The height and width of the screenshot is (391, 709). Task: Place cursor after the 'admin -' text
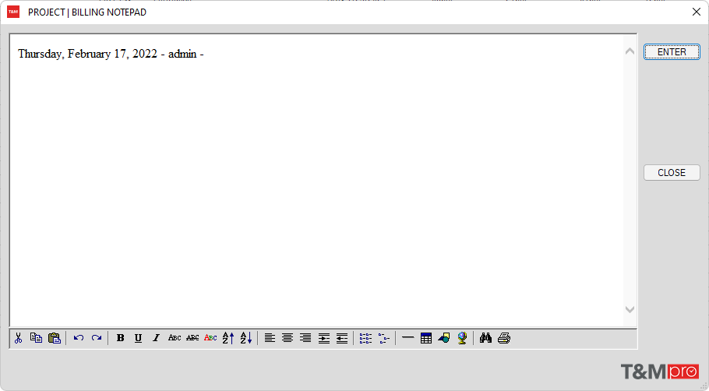206,55
